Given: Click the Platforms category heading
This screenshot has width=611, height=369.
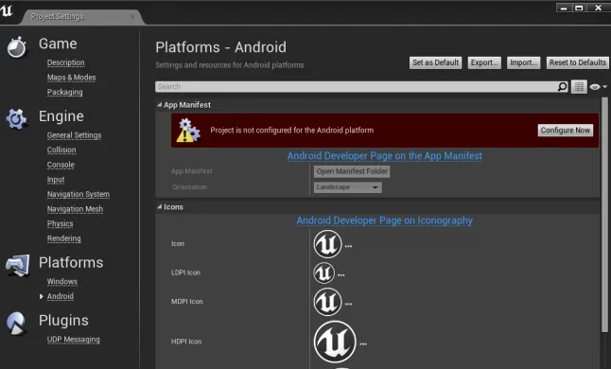Looking at the screenshot, I should (71, 263).
